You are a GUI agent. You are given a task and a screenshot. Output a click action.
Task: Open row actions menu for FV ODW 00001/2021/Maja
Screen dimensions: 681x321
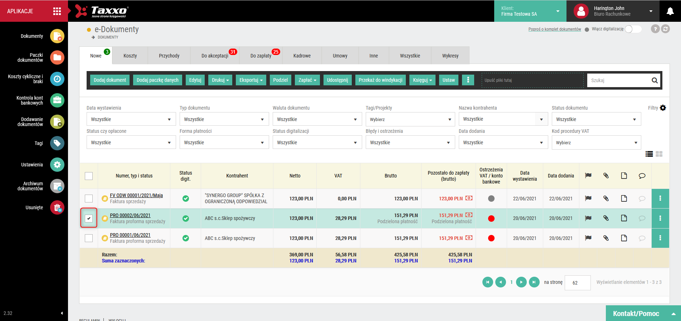660,199
